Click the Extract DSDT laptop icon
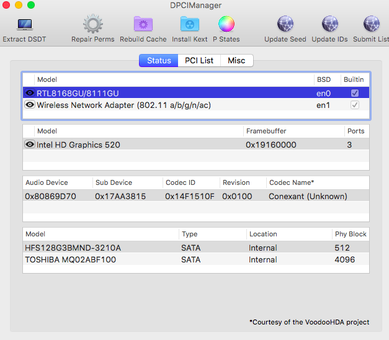The width and height of the screenshot is (389, 340). [25, 24]
